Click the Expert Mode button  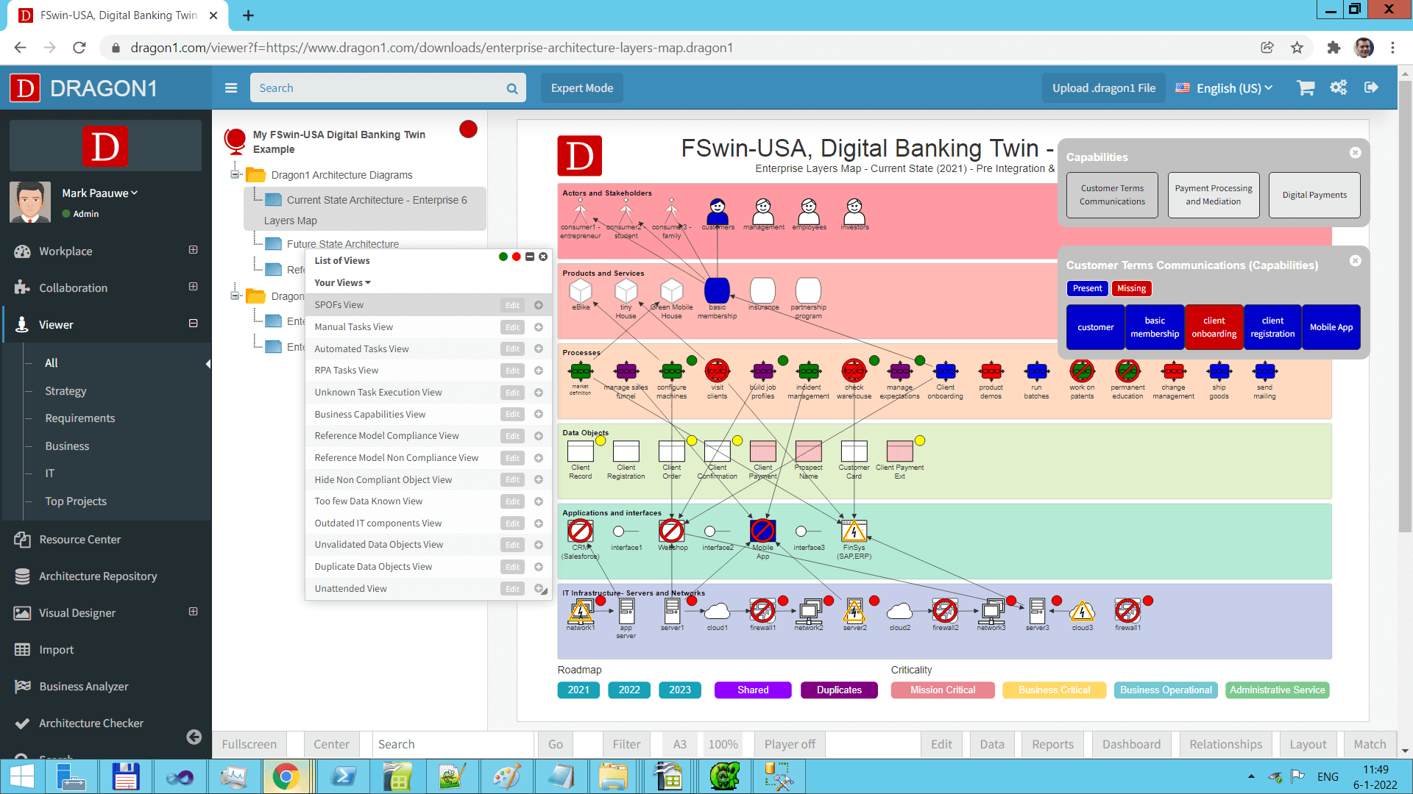[x=582, y=88]
